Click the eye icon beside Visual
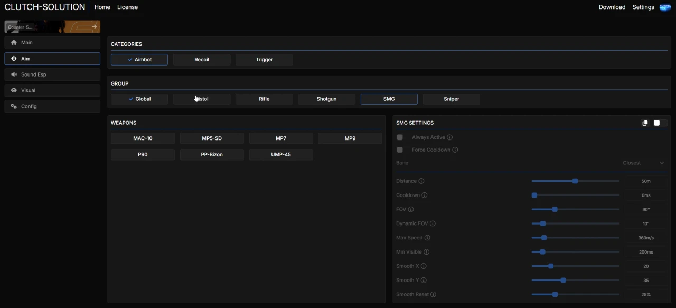 (14, 90)
